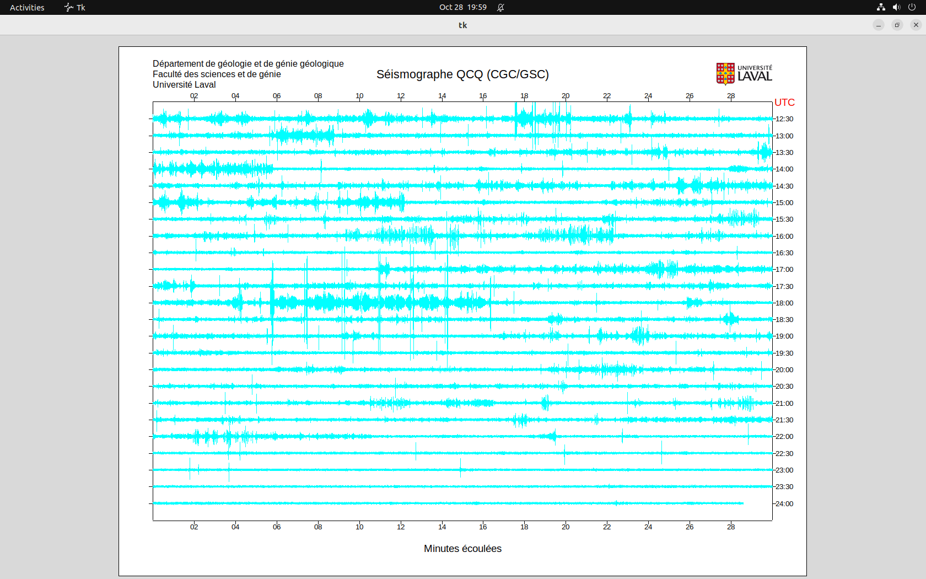Click the 22:00 time label

784,437
